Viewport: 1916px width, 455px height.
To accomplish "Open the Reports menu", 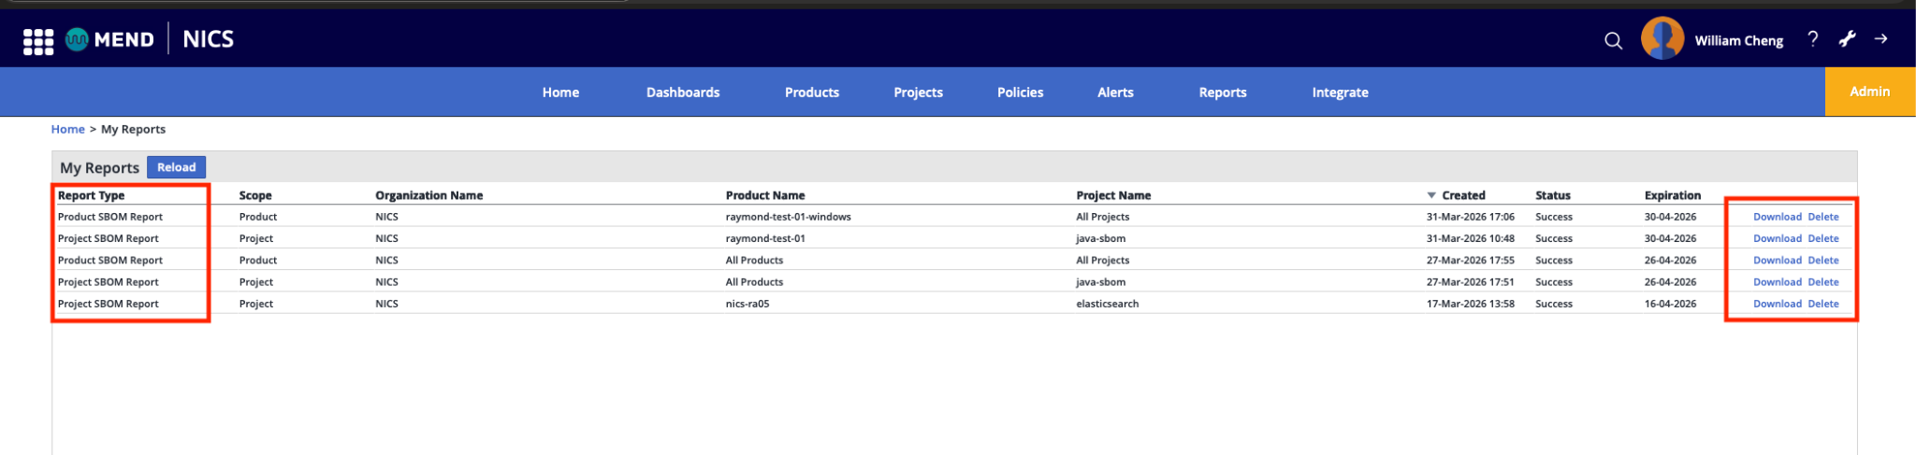I will (x=1223, y=92).
